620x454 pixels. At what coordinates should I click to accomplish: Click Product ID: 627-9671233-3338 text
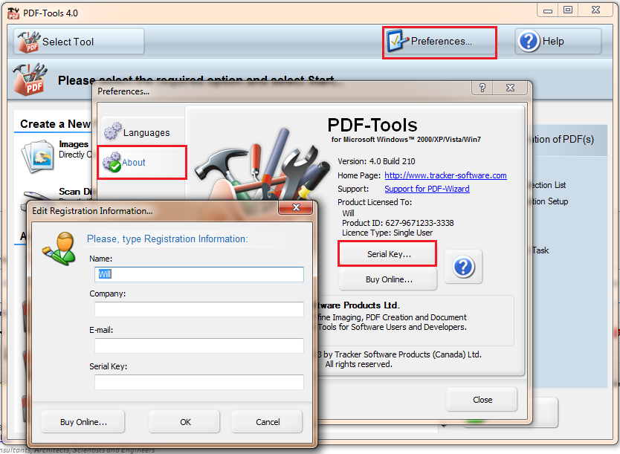pyautogui.click(x=398, y=223)
